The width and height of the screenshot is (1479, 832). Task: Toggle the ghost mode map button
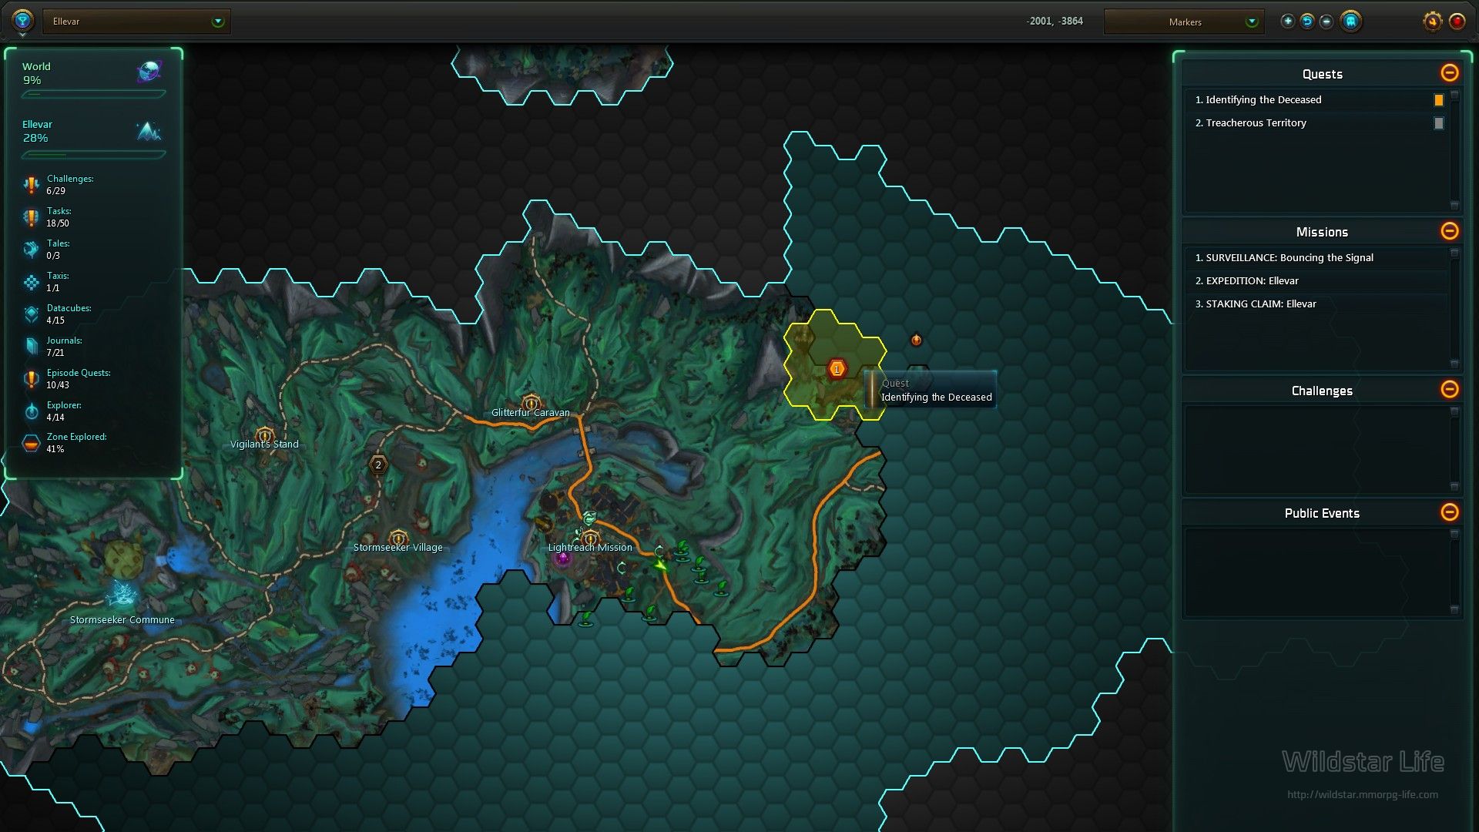1350,22
